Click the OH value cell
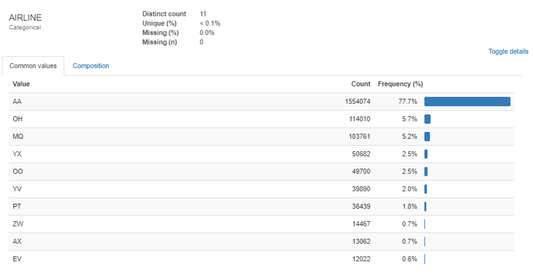 (x=17, y=119)
